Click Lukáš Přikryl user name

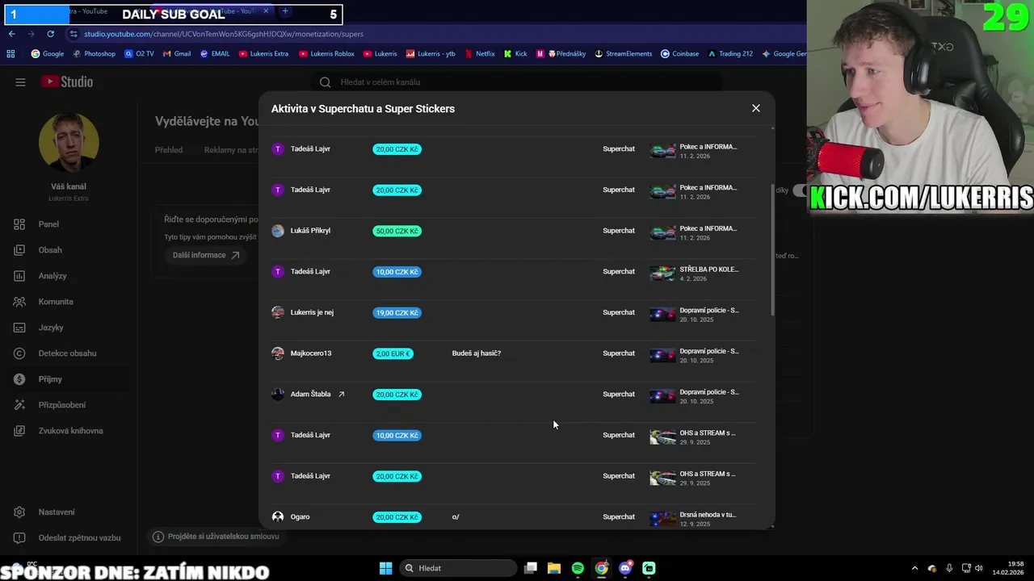point(310,231)
